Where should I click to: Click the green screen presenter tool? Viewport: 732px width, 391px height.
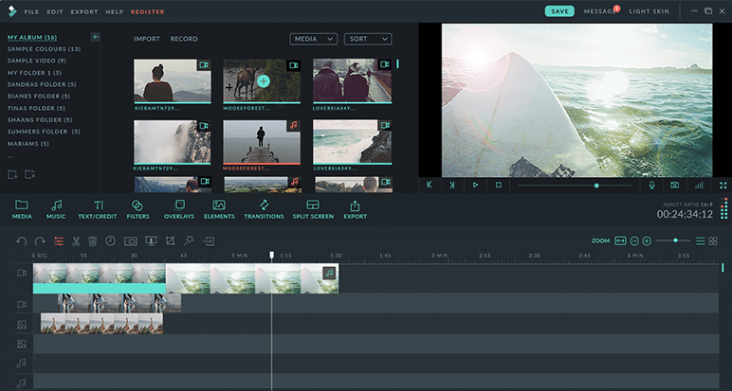click(151, 240)
